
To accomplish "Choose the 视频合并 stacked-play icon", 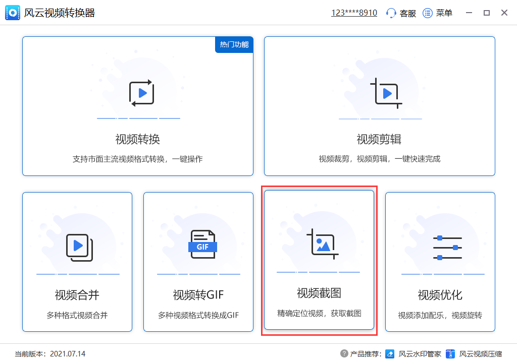I will [x=79, y=248].
